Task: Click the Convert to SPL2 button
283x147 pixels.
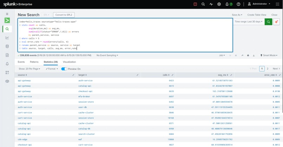Action: (64, 15)
